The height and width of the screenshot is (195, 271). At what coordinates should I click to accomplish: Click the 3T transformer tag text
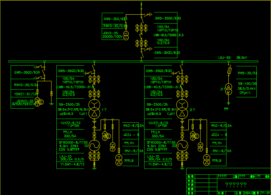(223, 89)
